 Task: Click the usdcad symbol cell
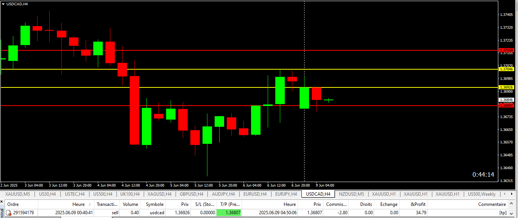pyautogui.click(x=157, y=213)
